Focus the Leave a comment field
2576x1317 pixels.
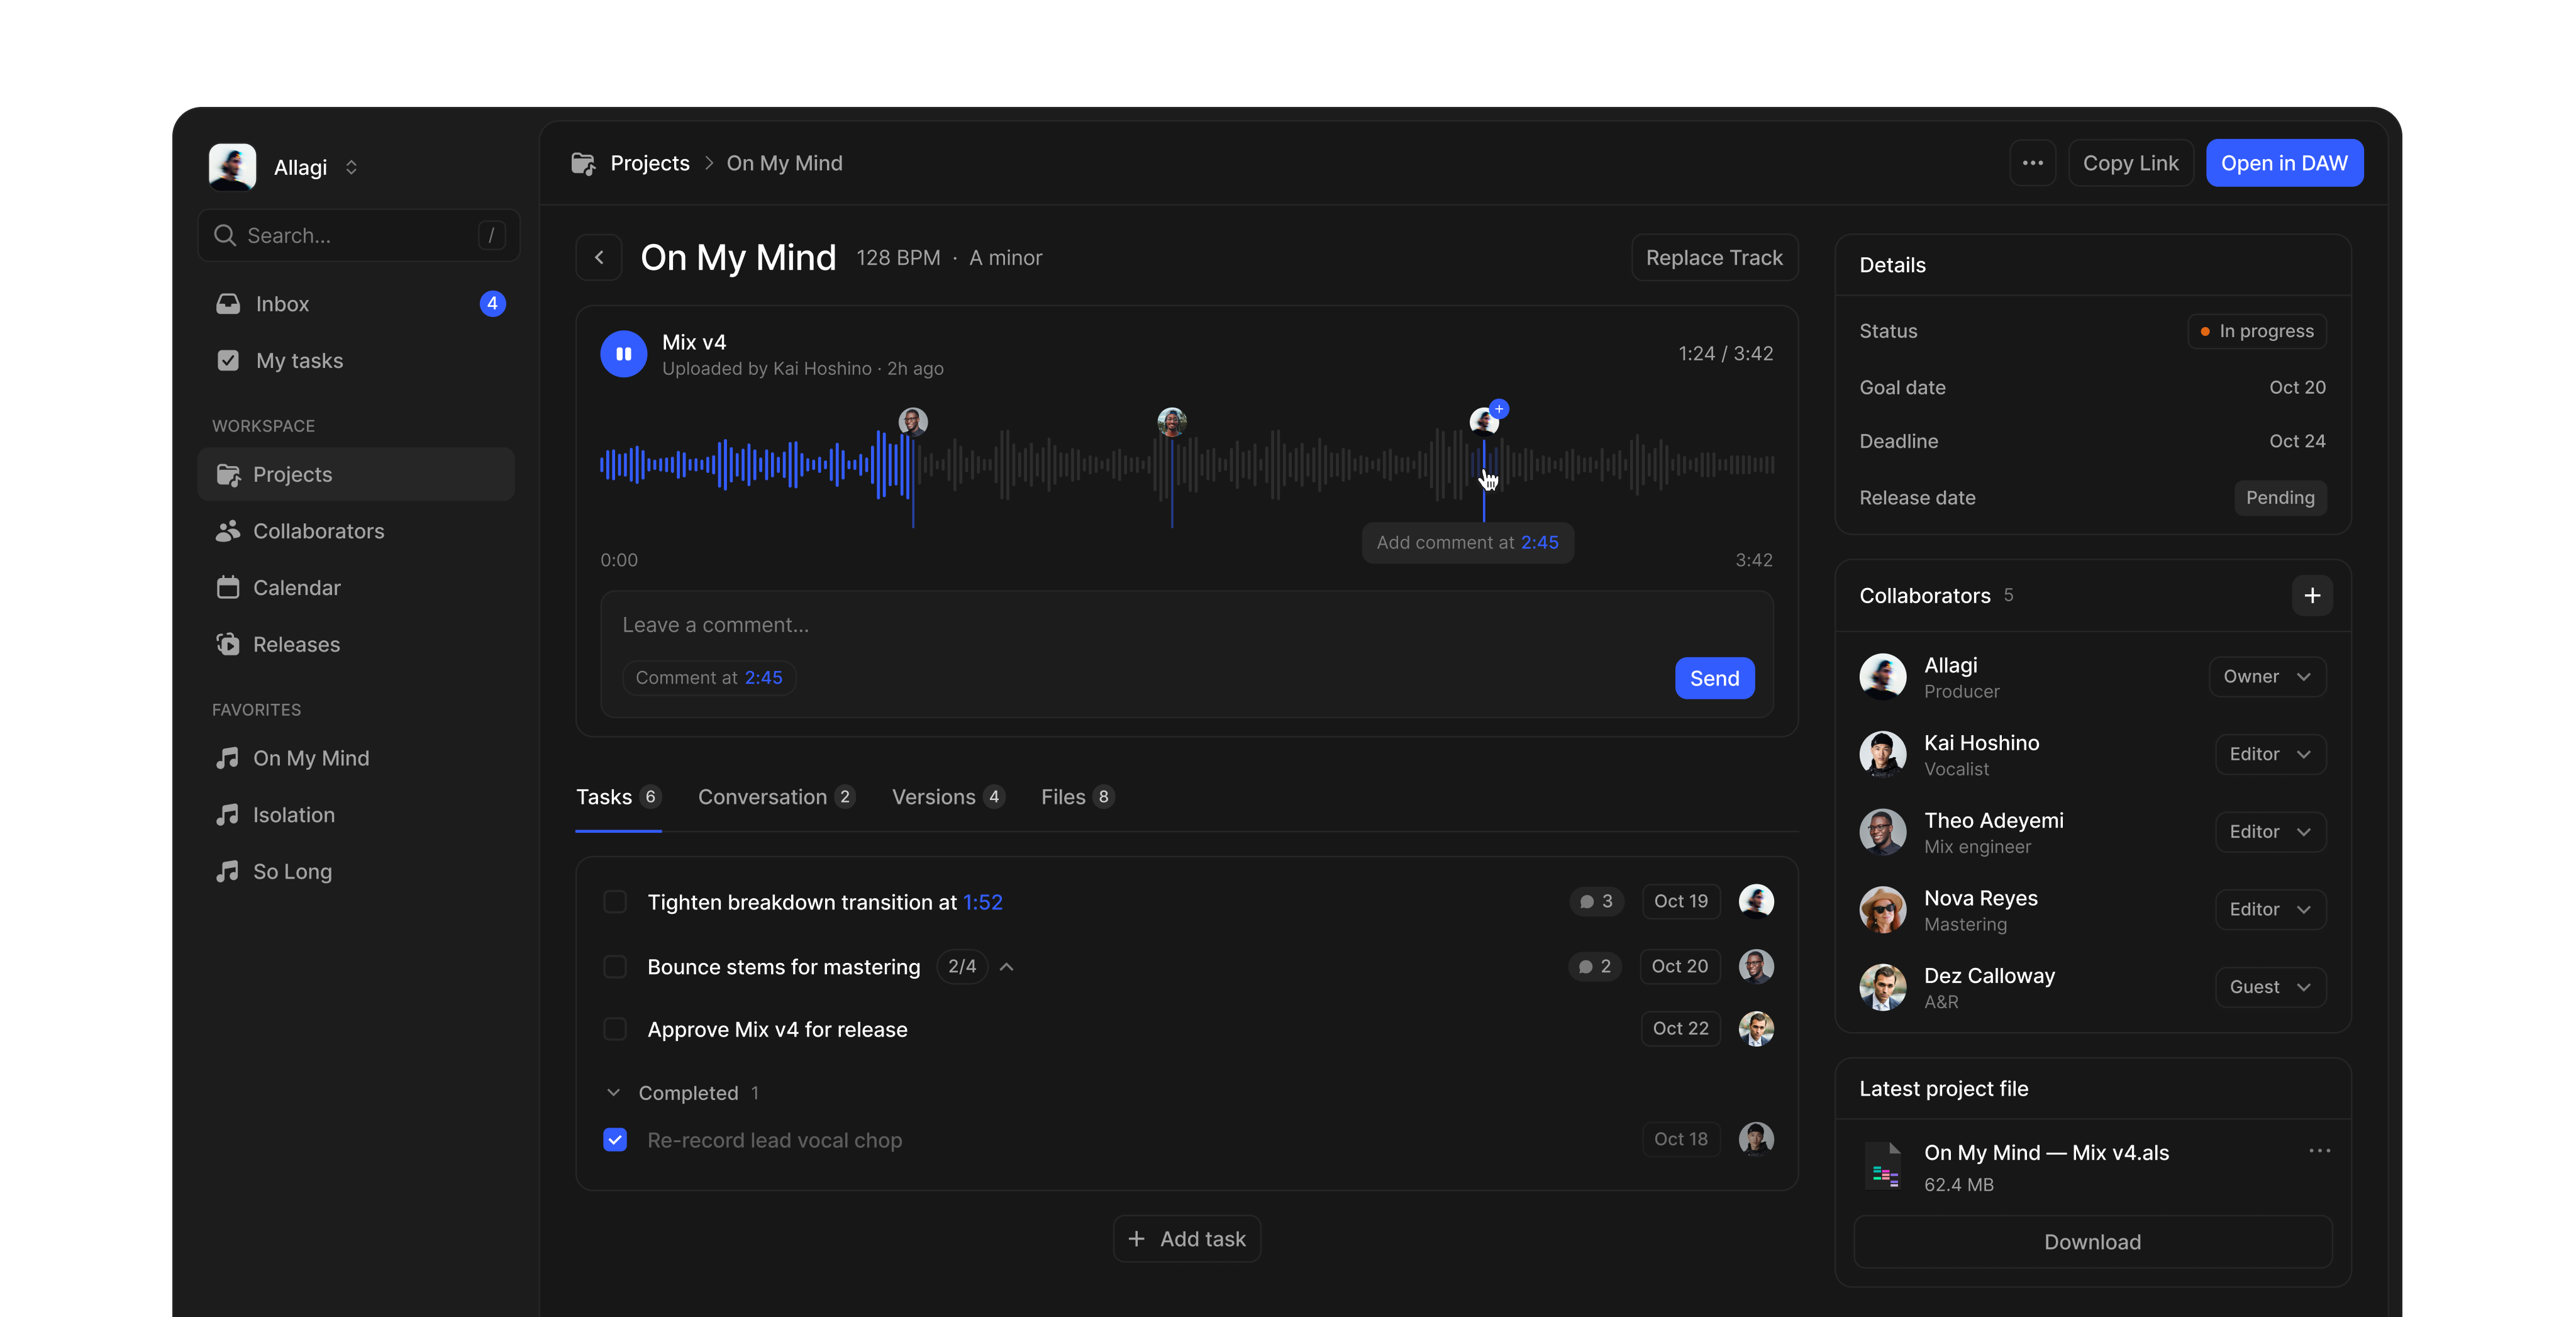coord(1186,626)
